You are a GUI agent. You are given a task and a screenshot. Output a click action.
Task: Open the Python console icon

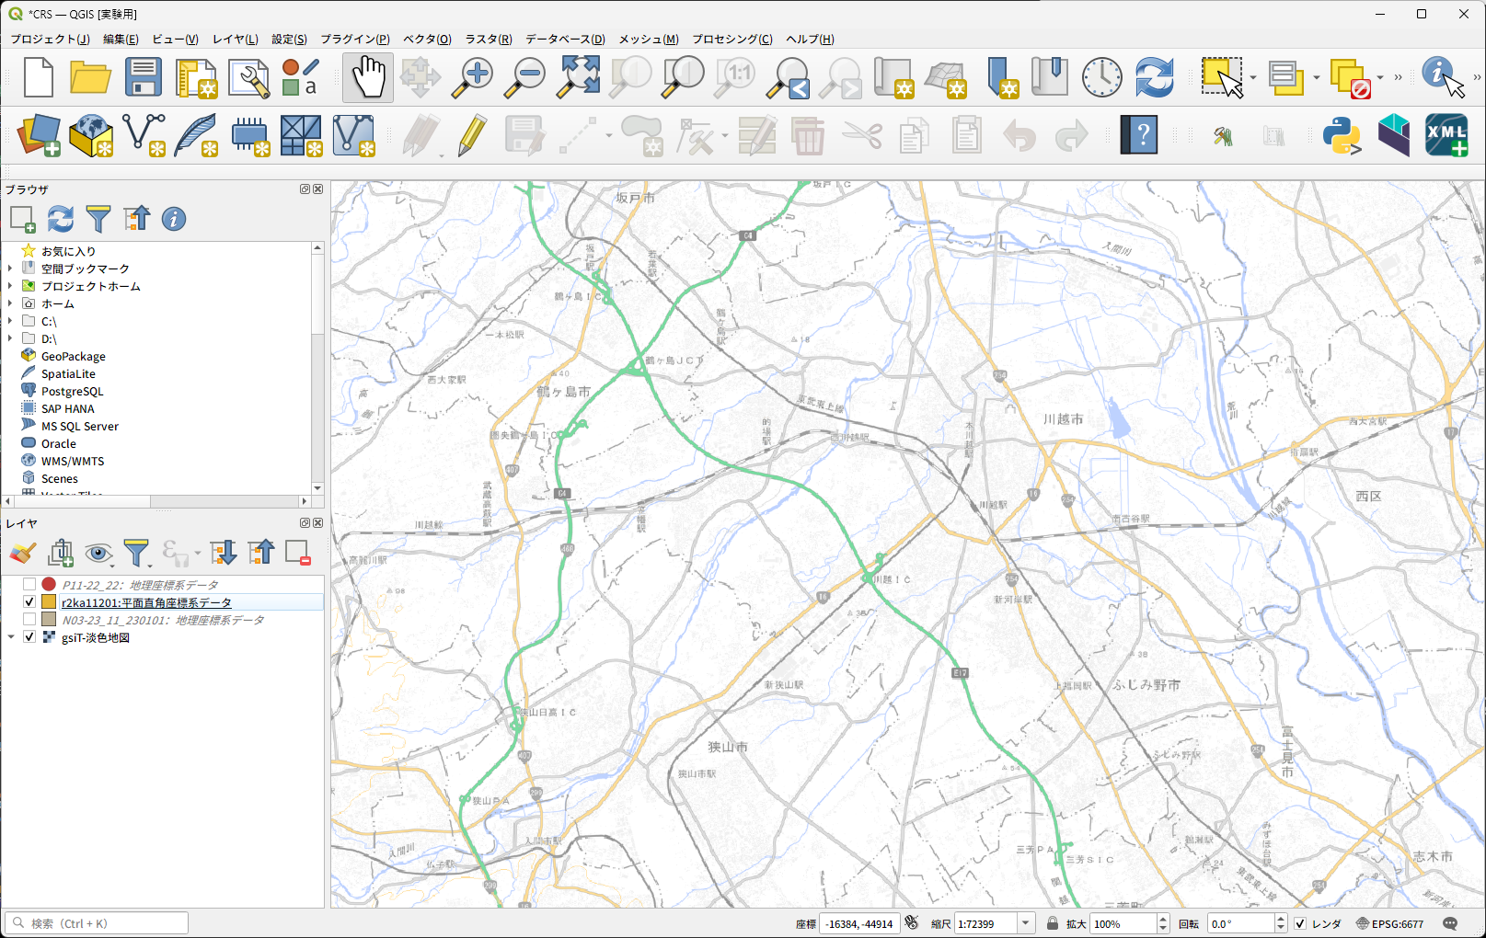pos(1342,136)
